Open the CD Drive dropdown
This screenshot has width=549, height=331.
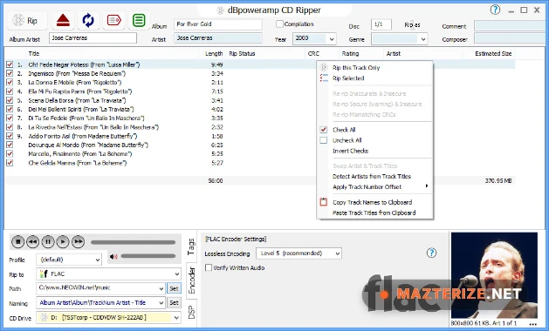click(176, 318)
